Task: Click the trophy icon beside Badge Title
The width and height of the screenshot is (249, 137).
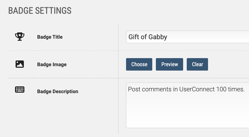Action: (x=20, y=37)
